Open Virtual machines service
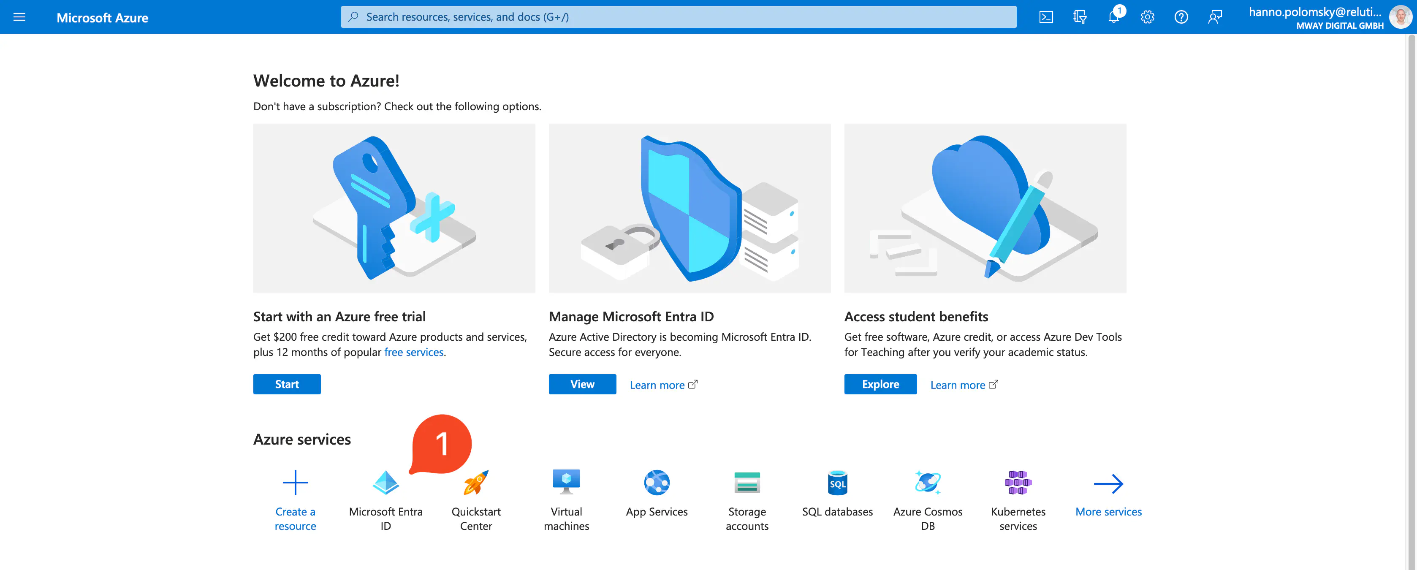 pos(566,483)
